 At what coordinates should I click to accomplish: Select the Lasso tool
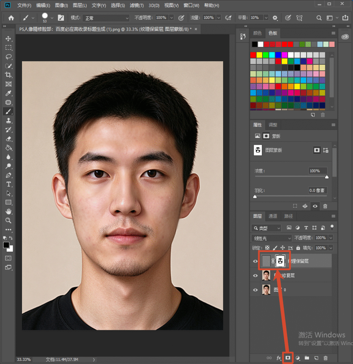(x=9, y=57)
